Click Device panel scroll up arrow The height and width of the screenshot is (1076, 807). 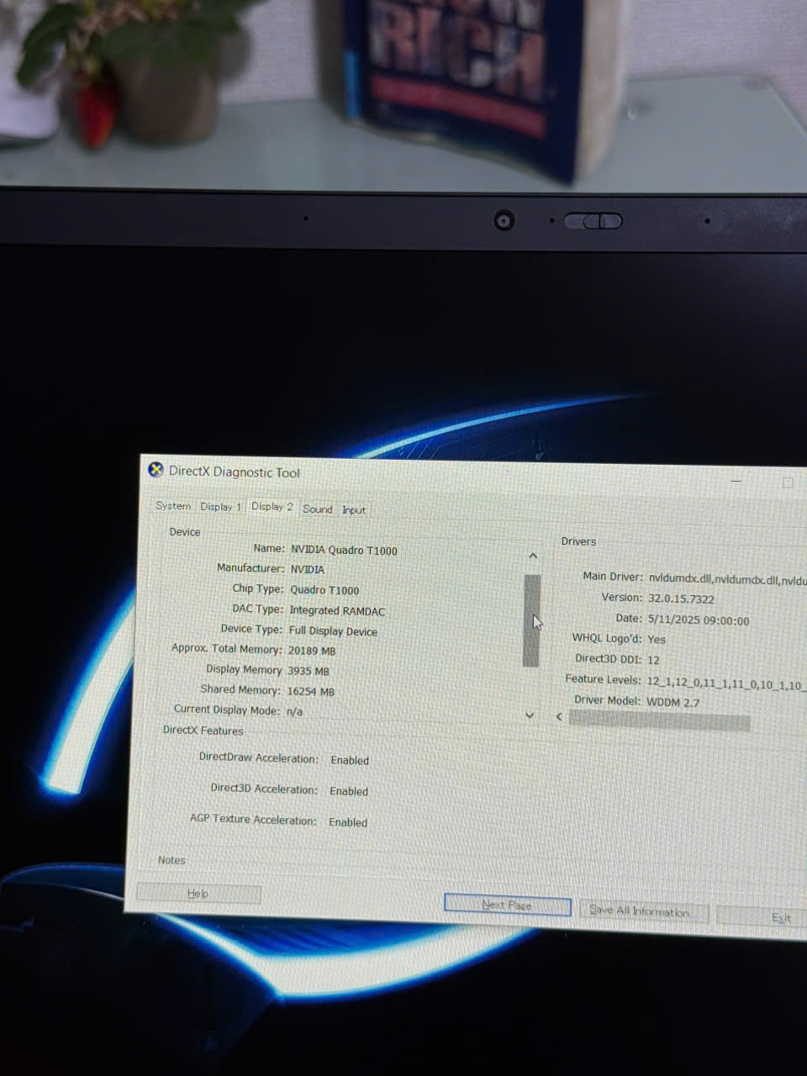click(x=533, y=556)
